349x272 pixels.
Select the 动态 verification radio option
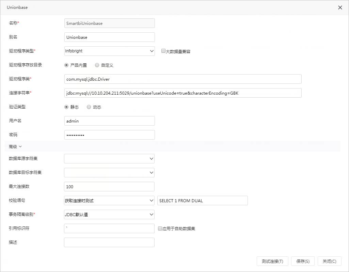point(89,107)
